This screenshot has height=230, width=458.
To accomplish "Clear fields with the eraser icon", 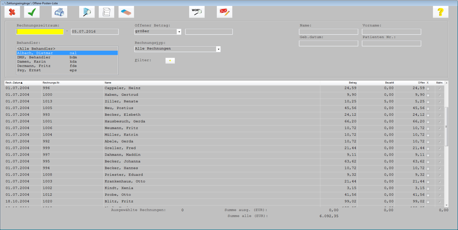I will click(126, 12).
